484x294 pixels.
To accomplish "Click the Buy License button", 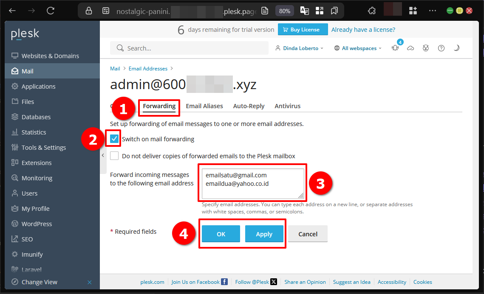I will [x=303, y=29].
